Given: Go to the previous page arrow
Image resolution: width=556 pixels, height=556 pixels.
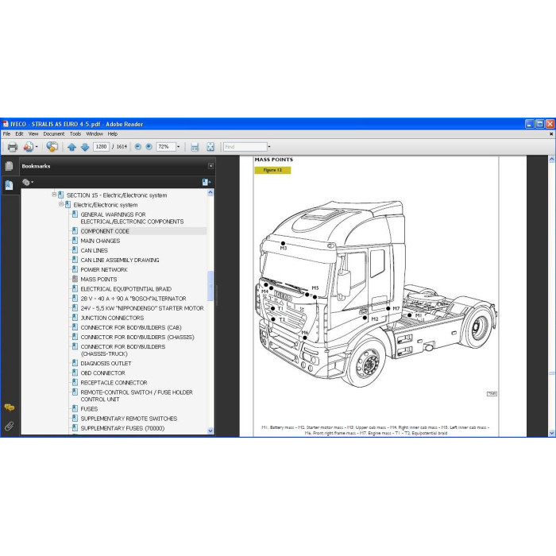Looking at the screenshot, I should pos(71,147).
